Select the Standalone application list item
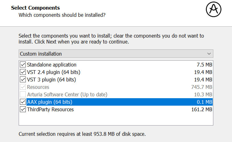232x142 pixels. tap(116, 65)
